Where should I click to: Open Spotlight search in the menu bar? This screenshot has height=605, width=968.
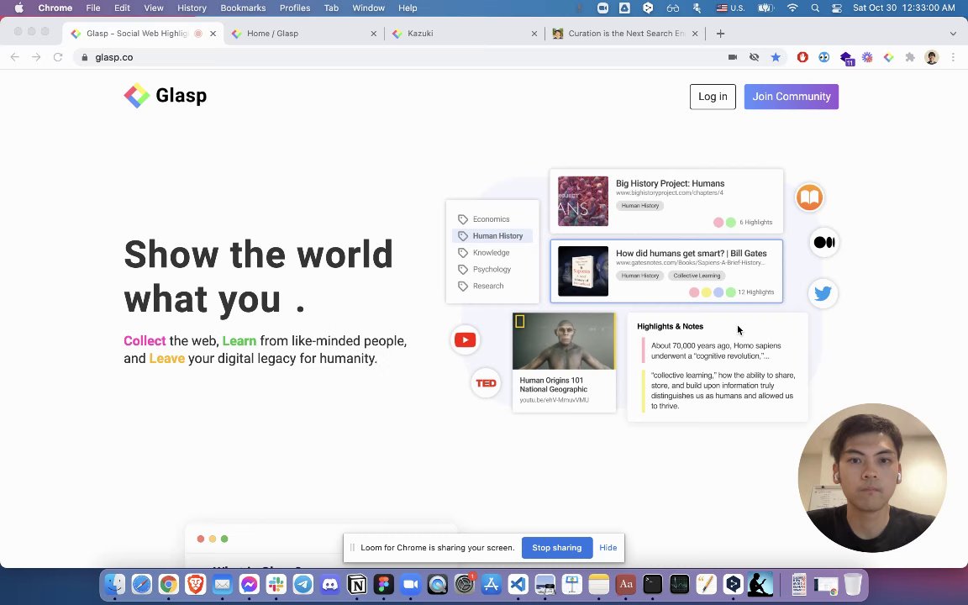[x=816, y=8]
